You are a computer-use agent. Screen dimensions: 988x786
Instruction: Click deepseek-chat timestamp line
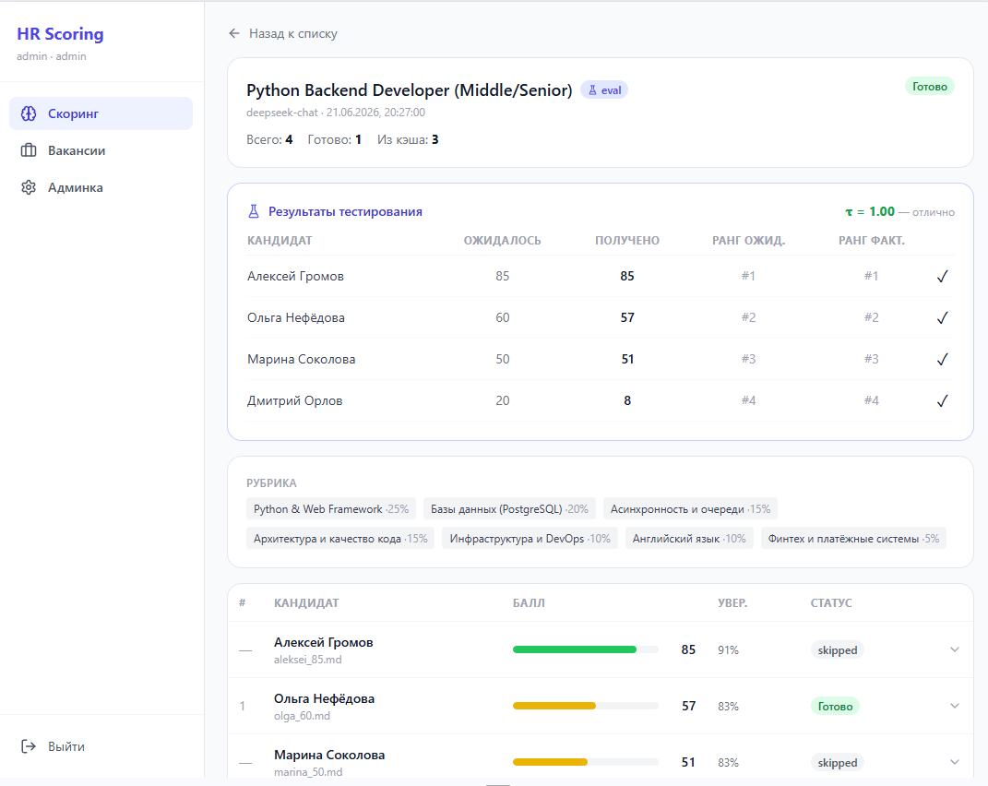coord(336,113)
